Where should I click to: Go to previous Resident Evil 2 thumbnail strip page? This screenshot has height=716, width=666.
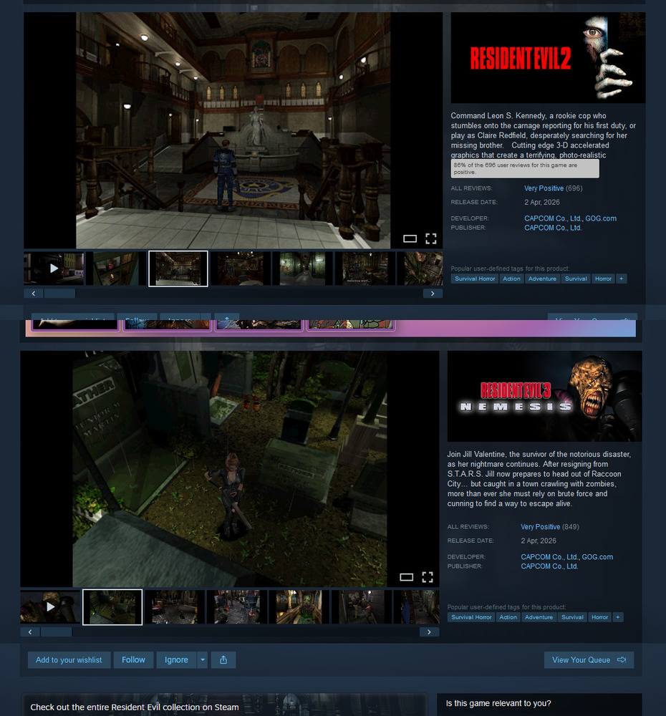[x=34, y=294]
